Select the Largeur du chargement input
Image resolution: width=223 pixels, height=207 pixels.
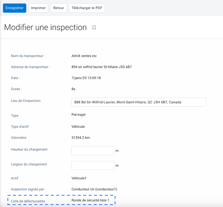[x=93, y=166]
